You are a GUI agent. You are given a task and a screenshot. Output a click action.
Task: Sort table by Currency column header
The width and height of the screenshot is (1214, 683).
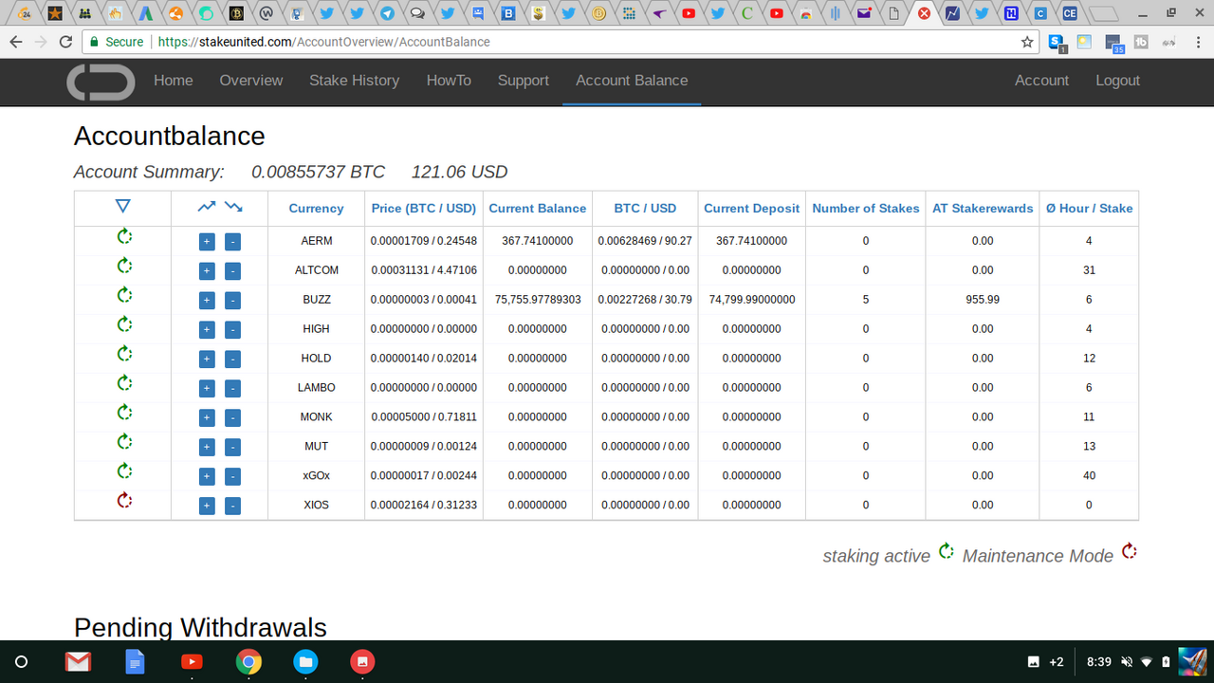pos(316,209)
